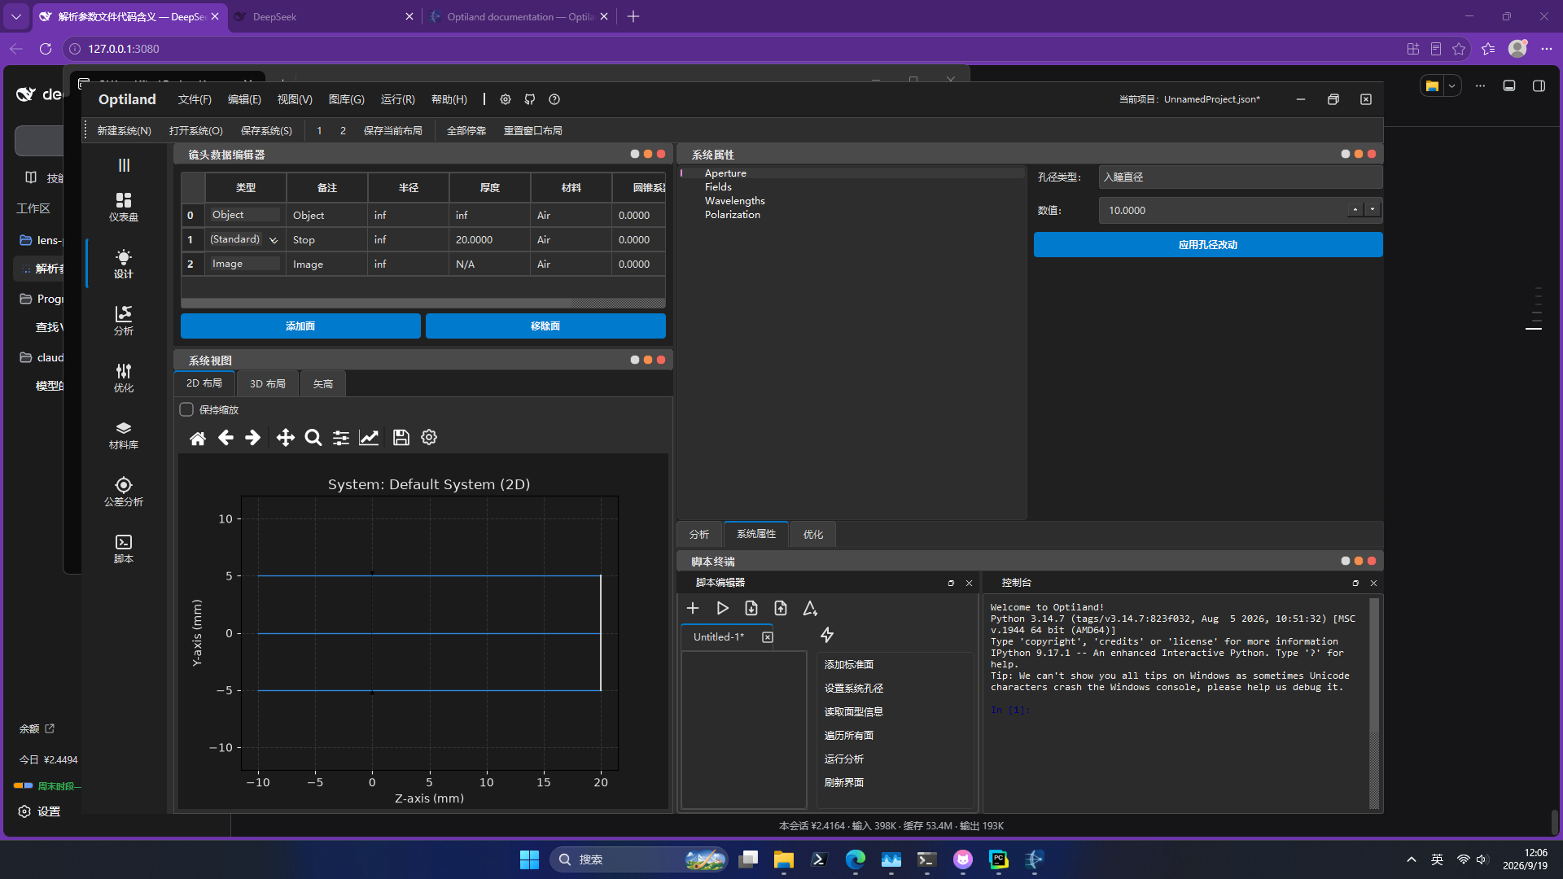
Task: Open the plot axes edit chart icon
Action: point(369,438)
